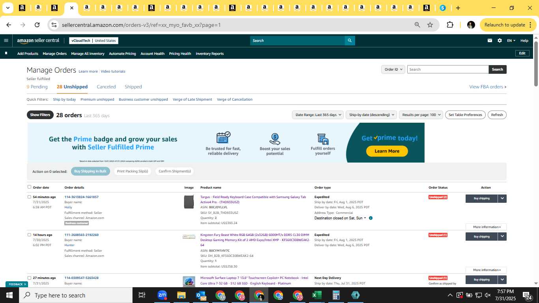The width and height of the screenshot is (539, 303).
Task: Open order 114-3613824-1661857 details link
Action: (82, 197)
